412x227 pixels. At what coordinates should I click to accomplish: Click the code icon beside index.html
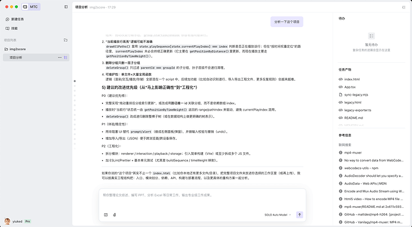(x=340, y=79)
